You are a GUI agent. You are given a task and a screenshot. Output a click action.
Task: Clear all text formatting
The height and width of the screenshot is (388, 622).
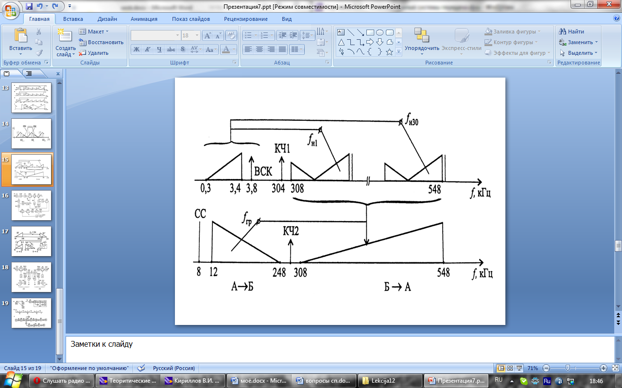tap(231, 35)
